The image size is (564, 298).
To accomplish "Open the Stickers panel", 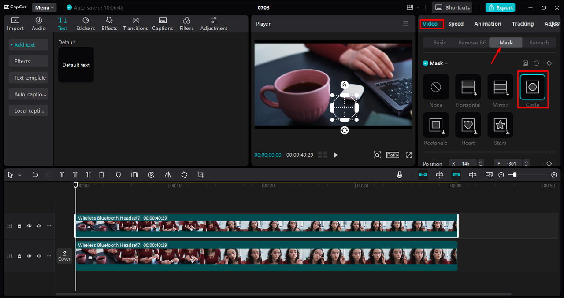I will tap(85, 24).
